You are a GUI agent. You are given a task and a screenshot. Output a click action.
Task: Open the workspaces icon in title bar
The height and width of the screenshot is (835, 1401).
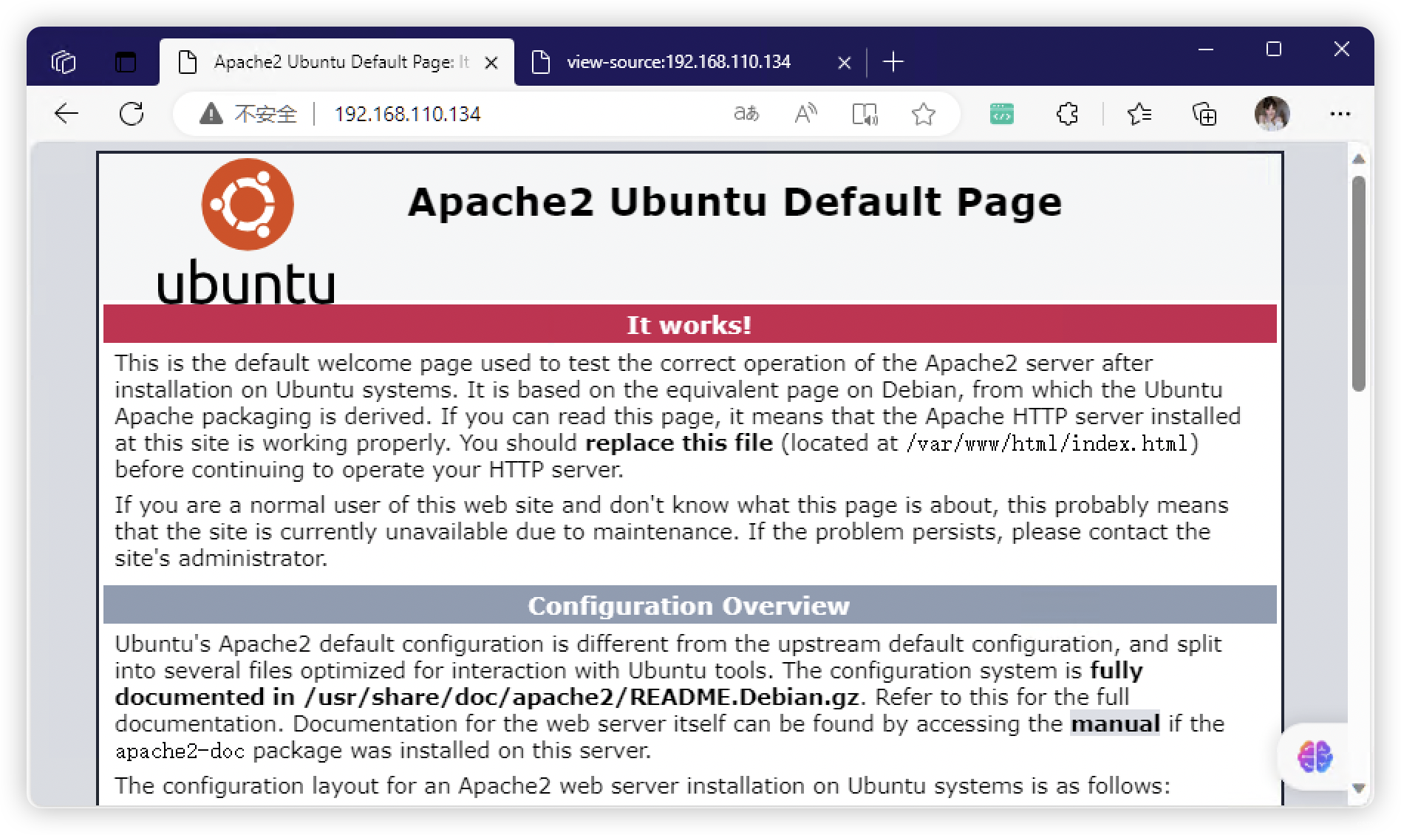(64, 61)
